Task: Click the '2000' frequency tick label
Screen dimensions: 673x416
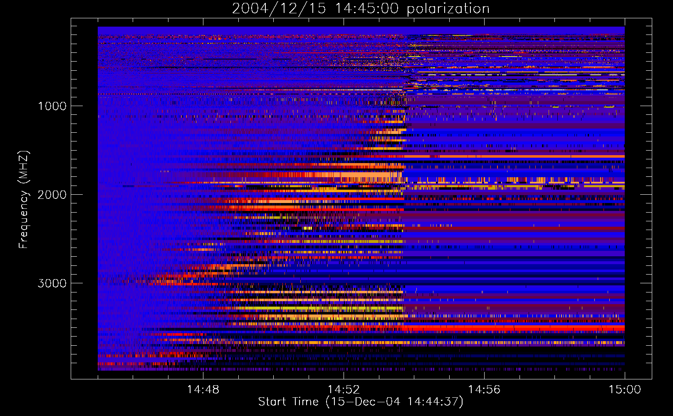Action: (x=52, y=195)
